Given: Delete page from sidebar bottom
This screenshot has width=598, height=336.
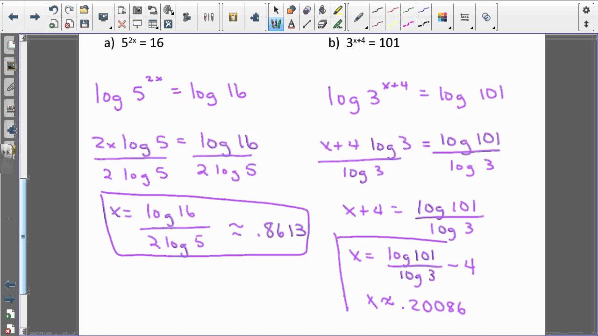Looking at the screenshot, I should coord(10,329).
